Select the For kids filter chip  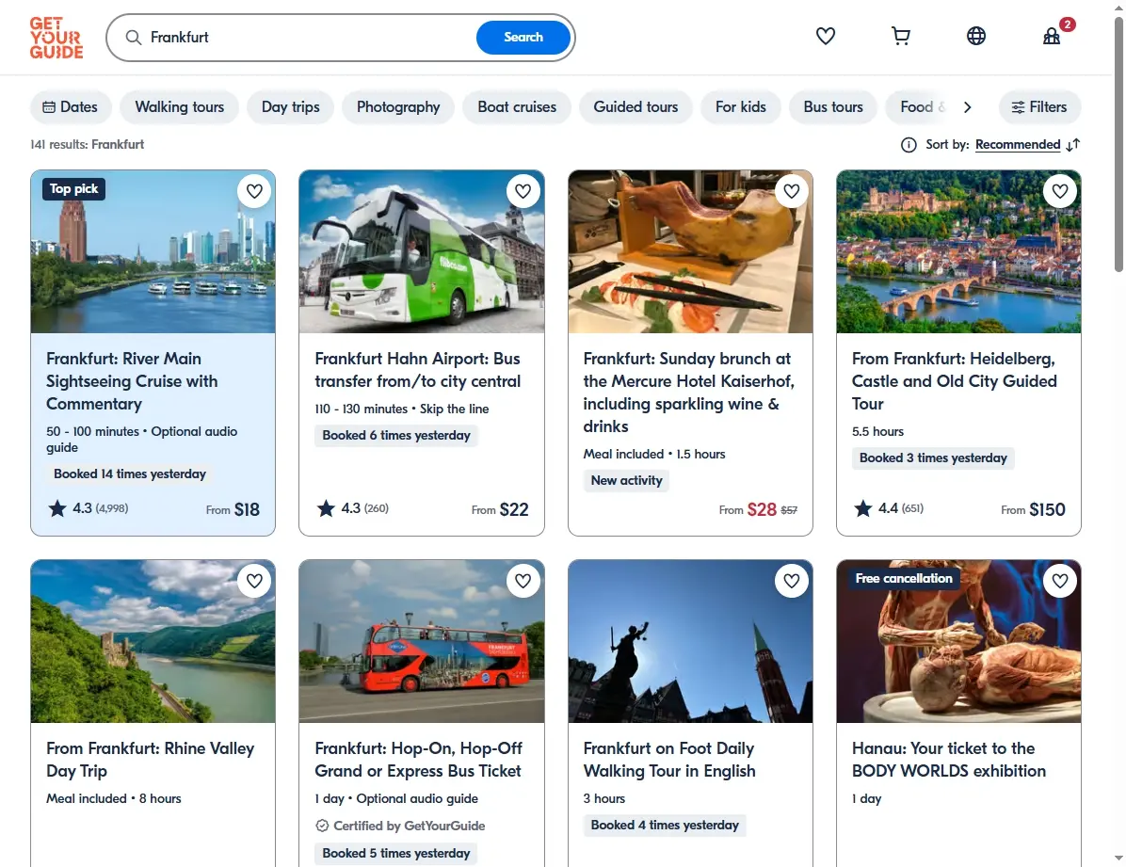740,107
